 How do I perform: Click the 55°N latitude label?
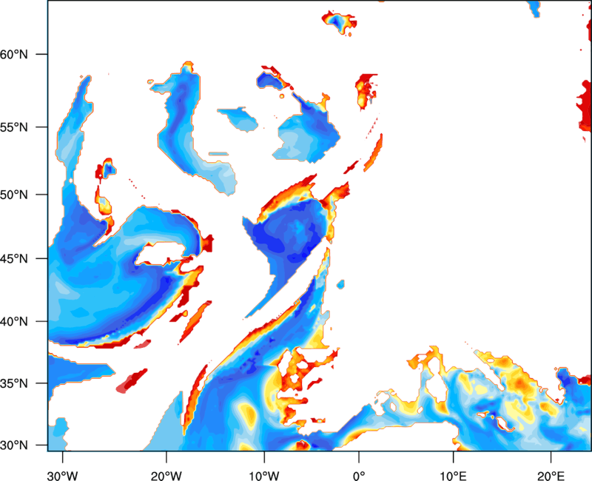14,127
